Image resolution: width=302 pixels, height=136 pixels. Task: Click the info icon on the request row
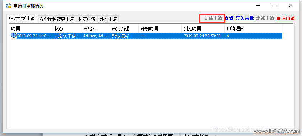[13, 36]
